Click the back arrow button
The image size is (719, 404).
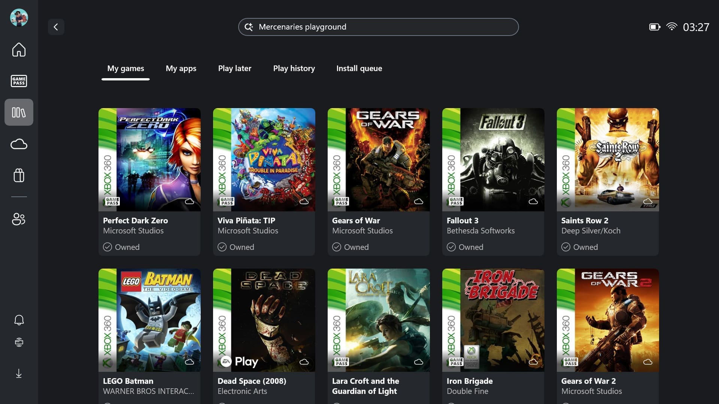pos(56,27)
